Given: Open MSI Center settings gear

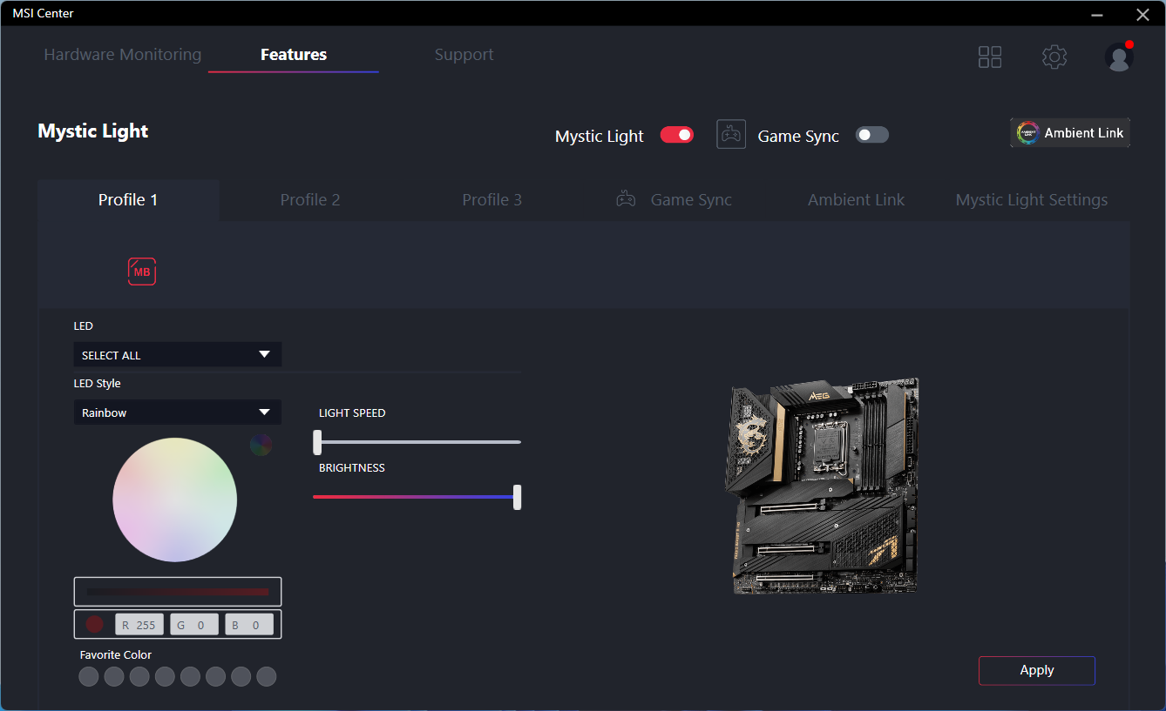Looking at the screenshot, I should point(1054,57).
